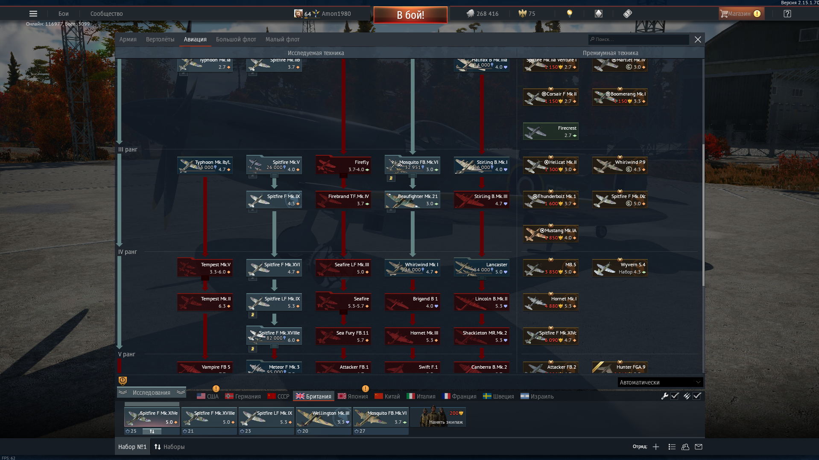Screen dimensions: 819x460
Task: Click the swap arrows under the Spitfire F Mk.XIVe slot
Action: click(152, 431)
